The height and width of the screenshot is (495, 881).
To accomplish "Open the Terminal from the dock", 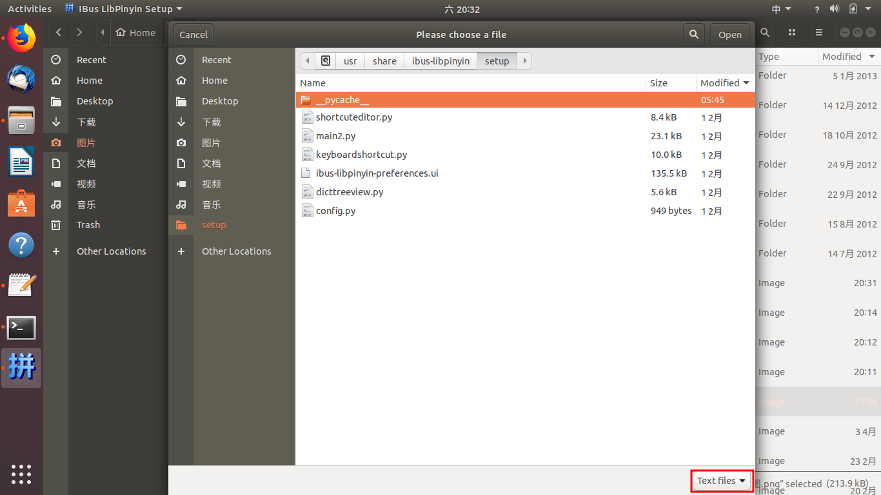I will coord(21,327).
